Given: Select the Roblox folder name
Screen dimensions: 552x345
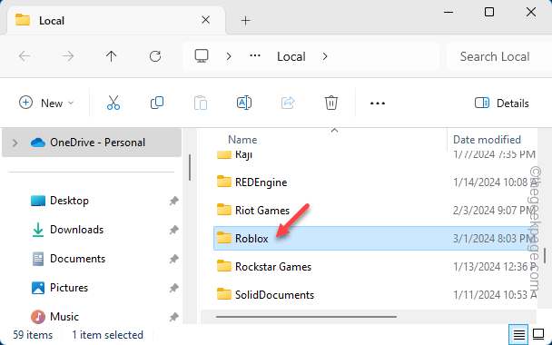Looking at the screenshot, I should pyautogui.click(x=251, y=239).
